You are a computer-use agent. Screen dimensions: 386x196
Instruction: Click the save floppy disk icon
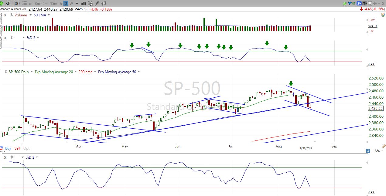[x=371, y=3]
